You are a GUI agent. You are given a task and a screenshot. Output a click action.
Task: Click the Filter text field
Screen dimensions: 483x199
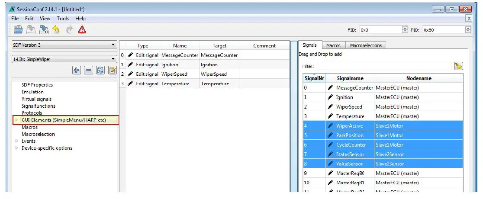click(x=384, y=66)
